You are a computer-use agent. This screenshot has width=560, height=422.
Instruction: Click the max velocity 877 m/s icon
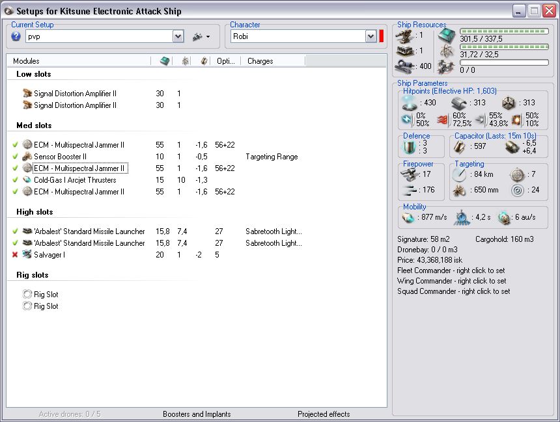coord(408,217)
